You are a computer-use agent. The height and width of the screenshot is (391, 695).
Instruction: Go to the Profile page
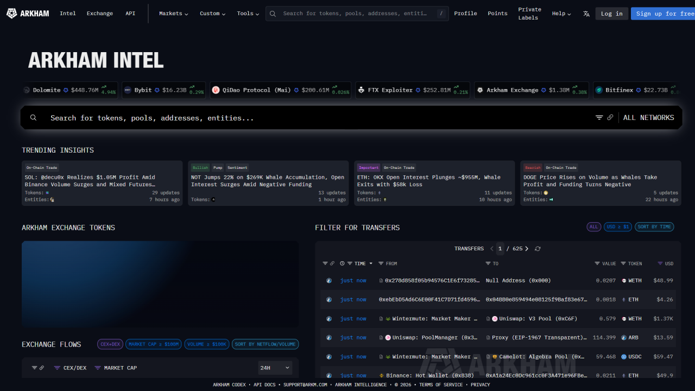point(466,14)
